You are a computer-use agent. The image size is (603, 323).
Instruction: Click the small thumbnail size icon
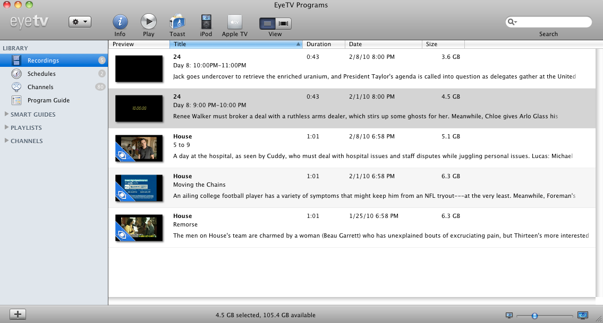pos(509,316)
